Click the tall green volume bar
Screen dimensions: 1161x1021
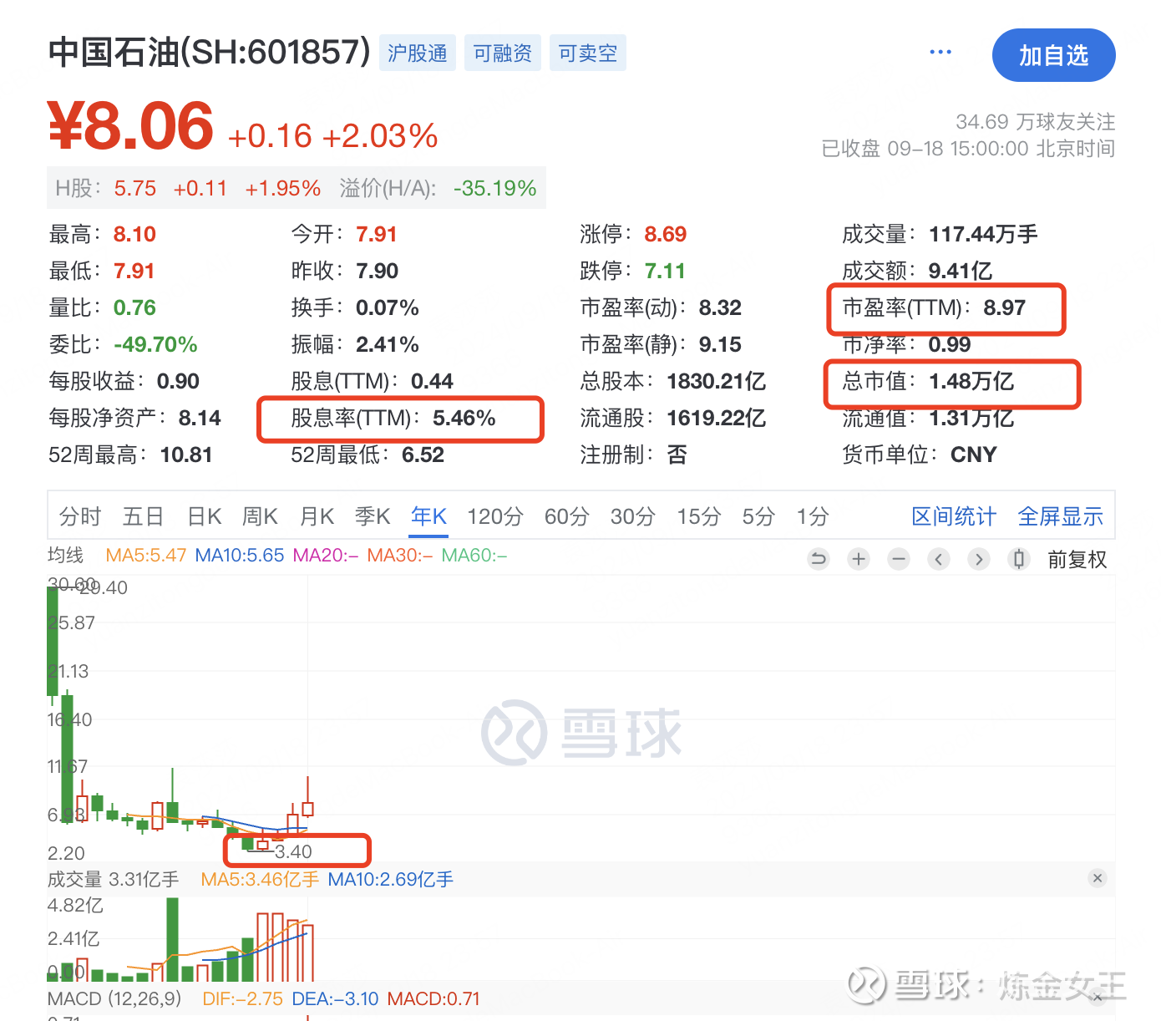coord(173,939)
